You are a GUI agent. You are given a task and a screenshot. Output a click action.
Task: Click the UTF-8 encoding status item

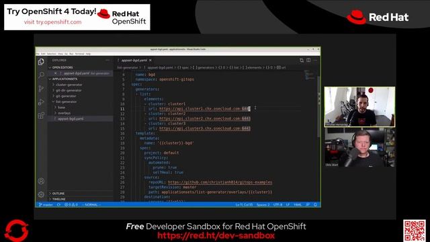(x=277, y=204)
